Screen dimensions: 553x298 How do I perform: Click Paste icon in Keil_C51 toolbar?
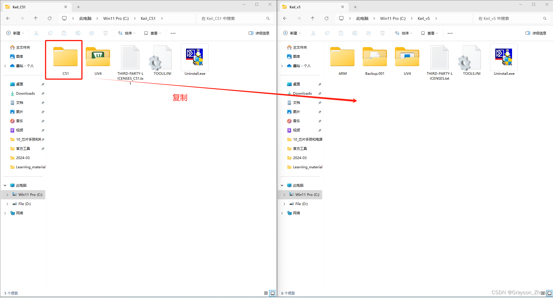(64, 33)
